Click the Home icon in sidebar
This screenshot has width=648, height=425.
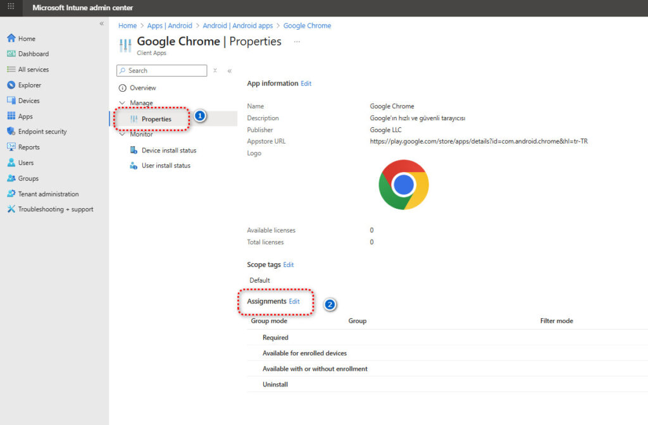point(11,39)
